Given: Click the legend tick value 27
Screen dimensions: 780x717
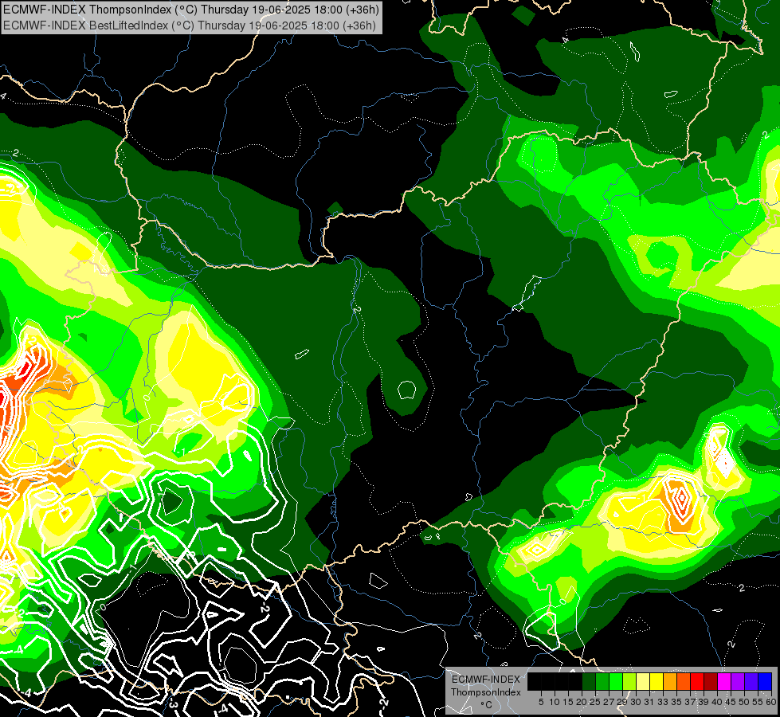Looking at the screenshot, I should pyautogui.click(x=609, y=702).
